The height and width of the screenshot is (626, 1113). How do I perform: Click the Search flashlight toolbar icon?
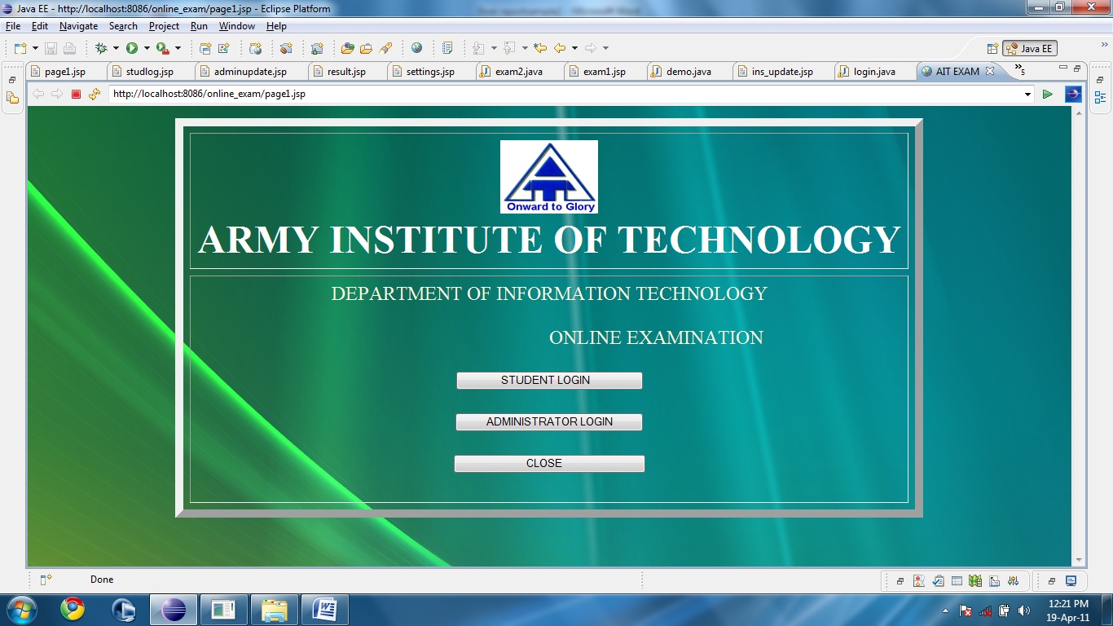pyautogui.click(x=386, y=48)
